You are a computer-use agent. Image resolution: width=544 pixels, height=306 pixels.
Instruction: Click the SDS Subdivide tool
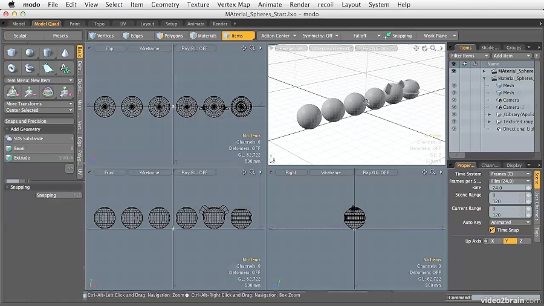tap(28, 138)
